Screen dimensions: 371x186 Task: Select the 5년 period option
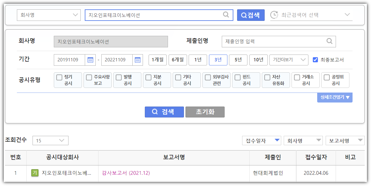point(238,60)
